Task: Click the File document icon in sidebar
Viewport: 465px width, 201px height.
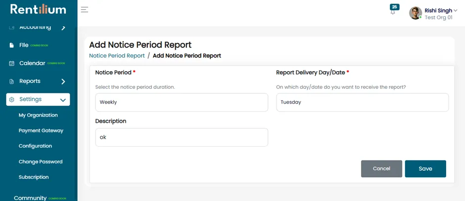Action: tap(11, 45)
